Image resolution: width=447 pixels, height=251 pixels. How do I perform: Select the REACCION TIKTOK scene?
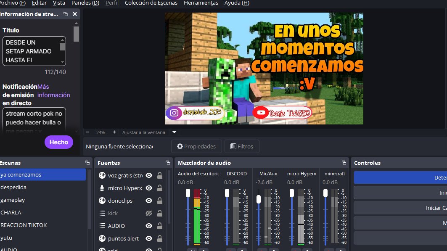43,225
